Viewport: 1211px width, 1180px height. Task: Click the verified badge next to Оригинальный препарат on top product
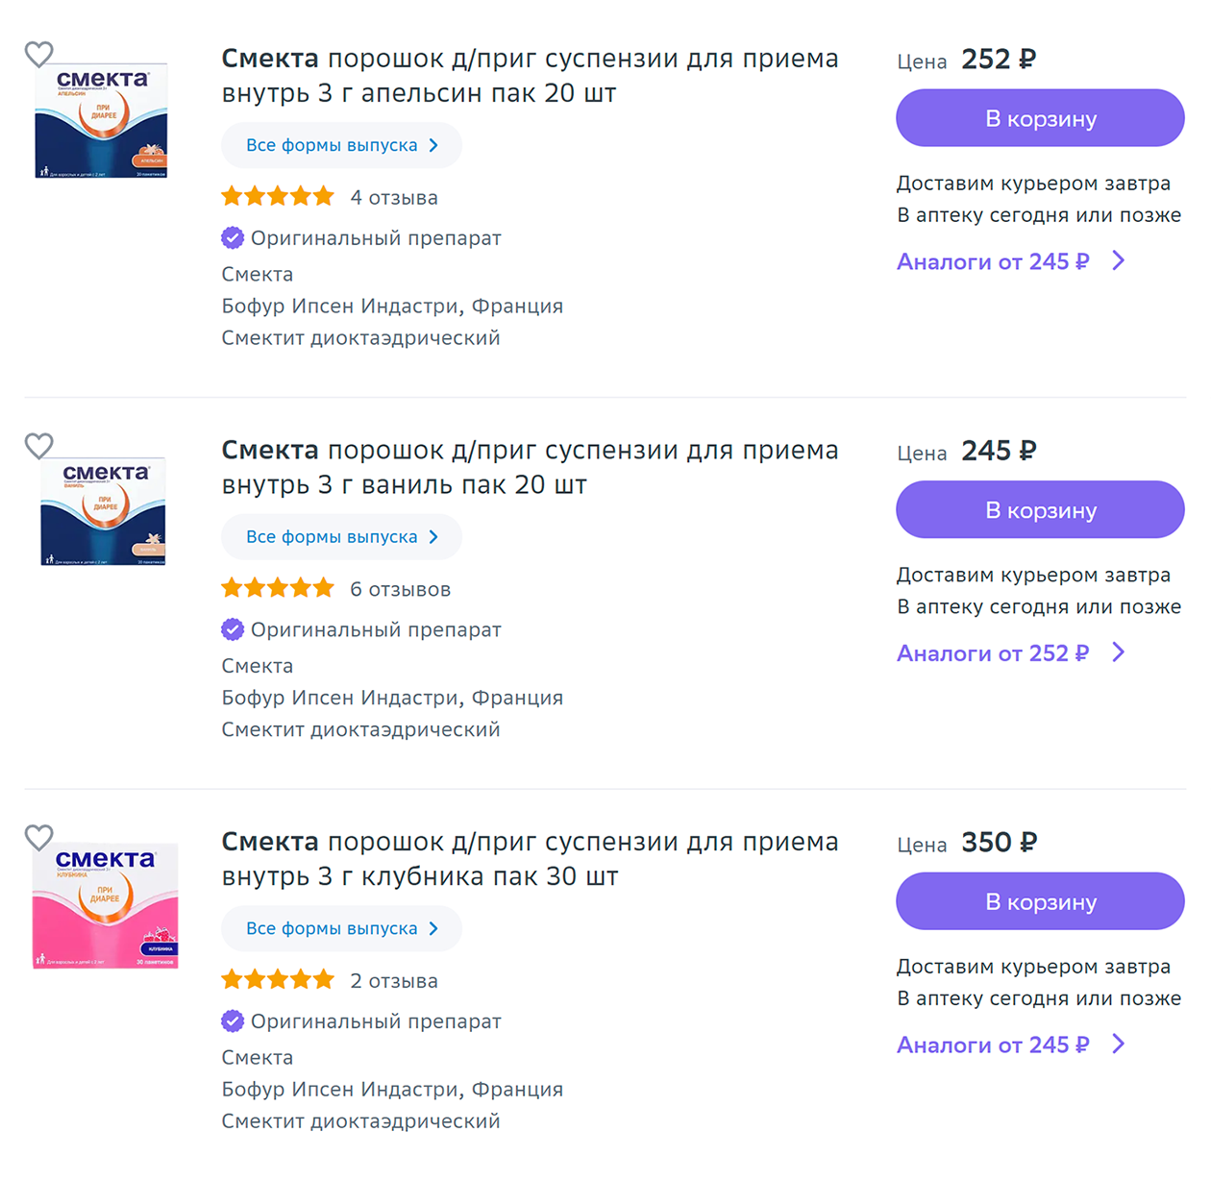pos(233,237)
